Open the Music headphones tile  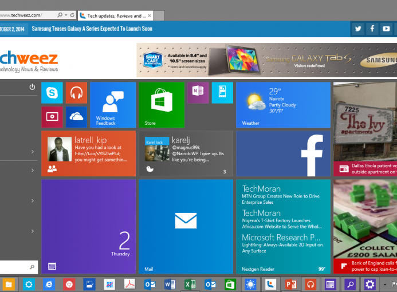(x=76, y=92)
